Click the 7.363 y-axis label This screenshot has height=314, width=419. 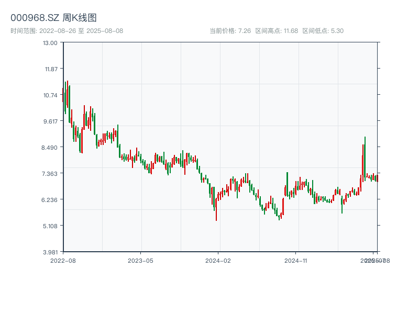50,173
